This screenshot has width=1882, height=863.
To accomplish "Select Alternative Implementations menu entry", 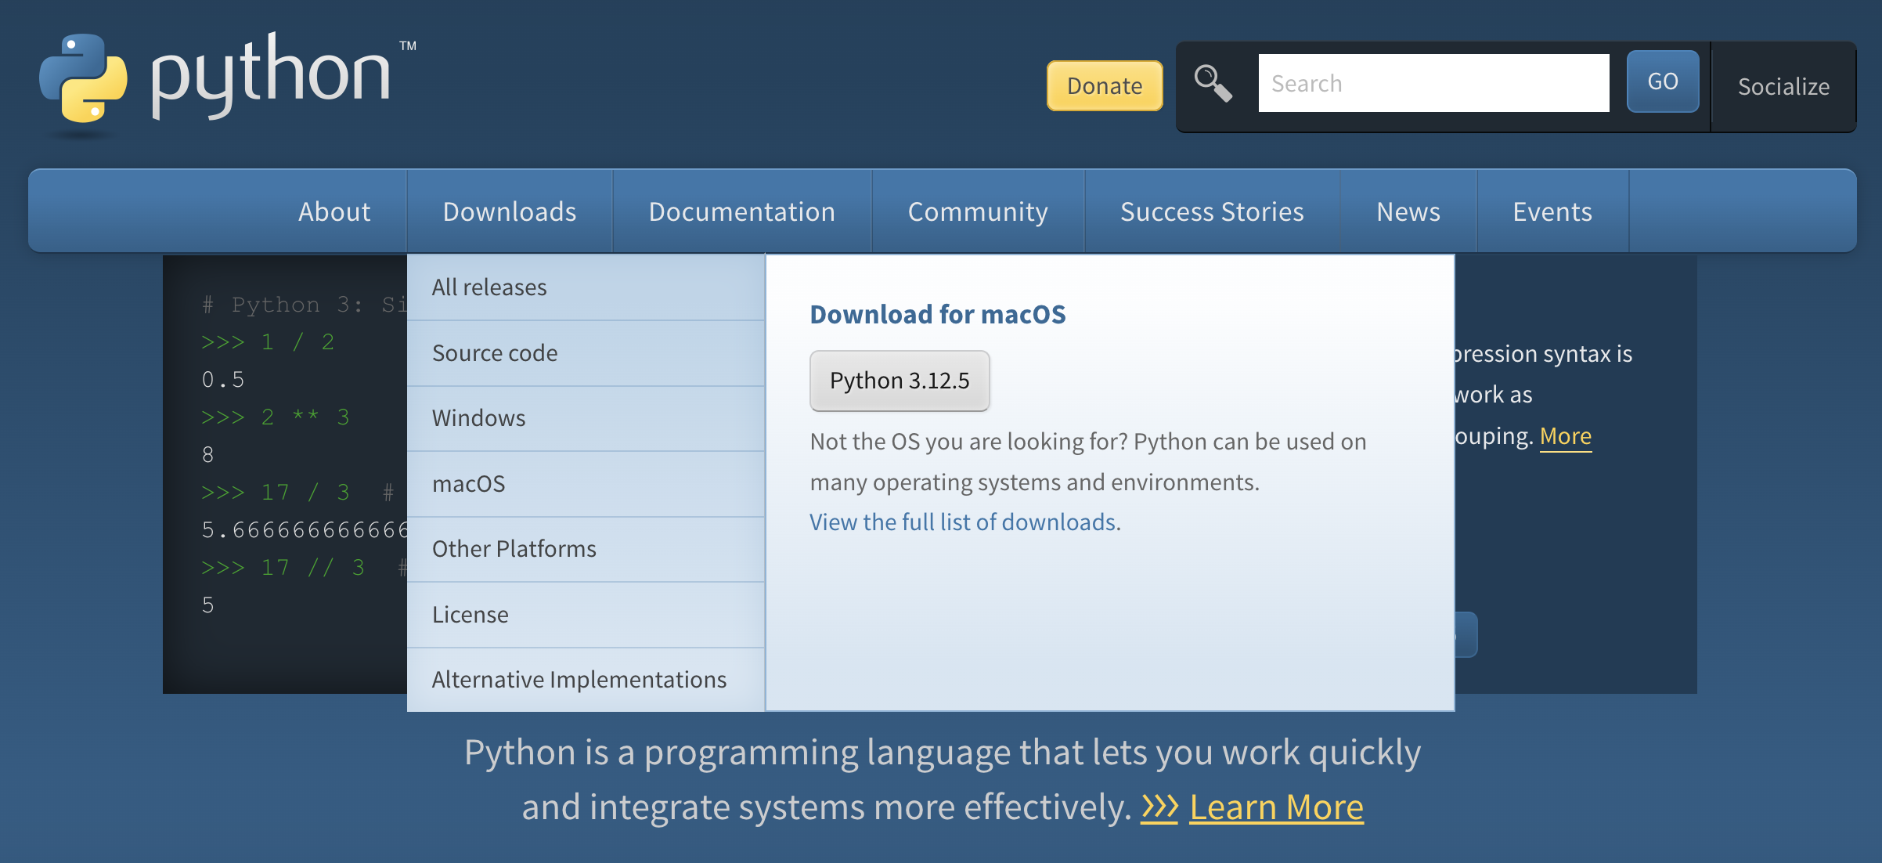I will point(579,680).
